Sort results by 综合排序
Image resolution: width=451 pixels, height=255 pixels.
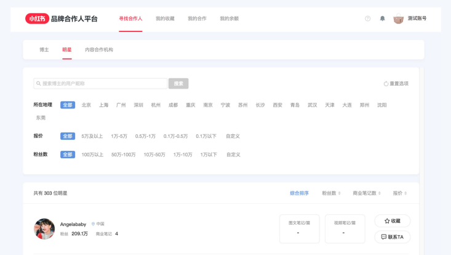[299, 193]
